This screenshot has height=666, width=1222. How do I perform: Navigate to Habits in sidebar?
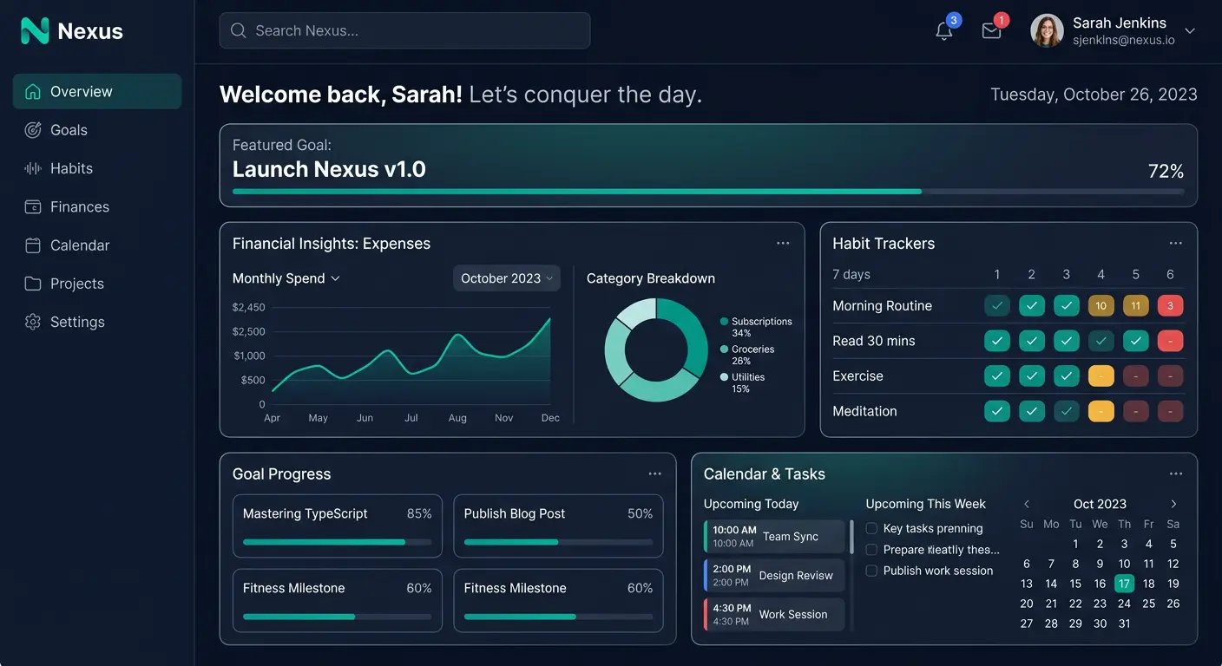point(71,168)
